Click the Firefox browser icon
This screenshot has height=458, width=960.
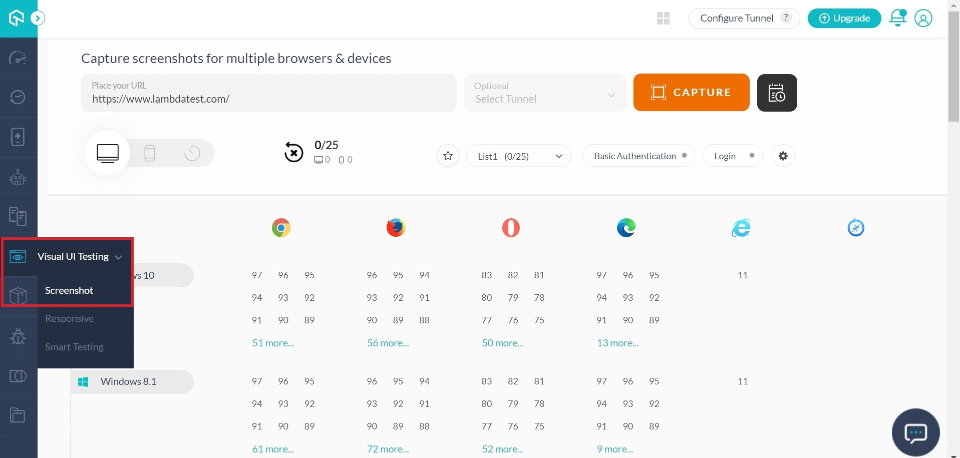396,228
